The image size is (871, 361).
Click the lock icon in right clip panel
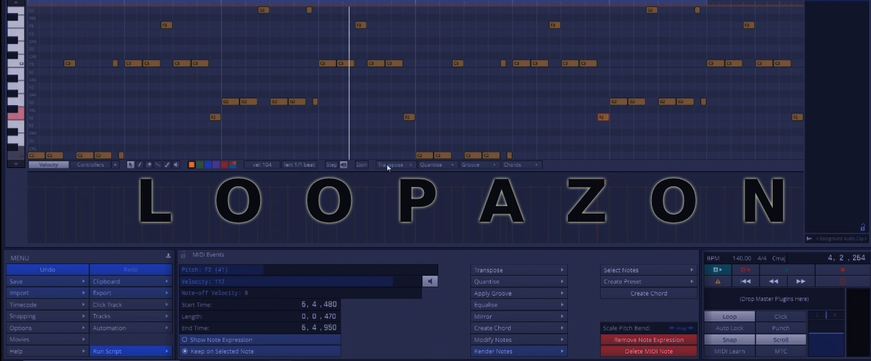tap(862, 227)
